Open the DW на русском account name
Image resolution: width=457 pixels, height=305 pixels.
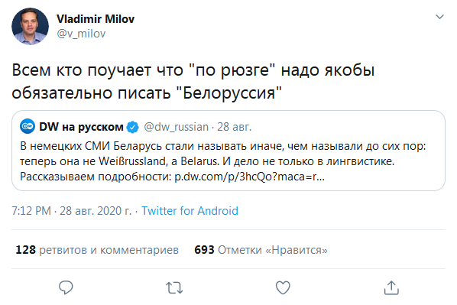point(81,127)
